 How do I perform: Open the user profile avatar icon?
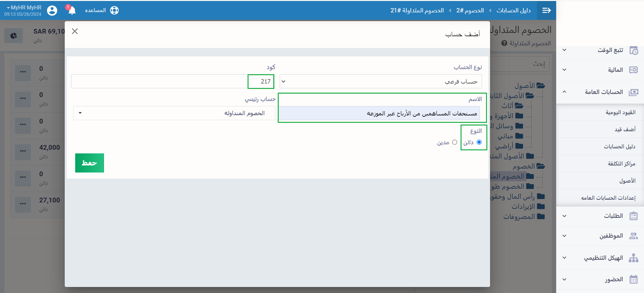52,10
